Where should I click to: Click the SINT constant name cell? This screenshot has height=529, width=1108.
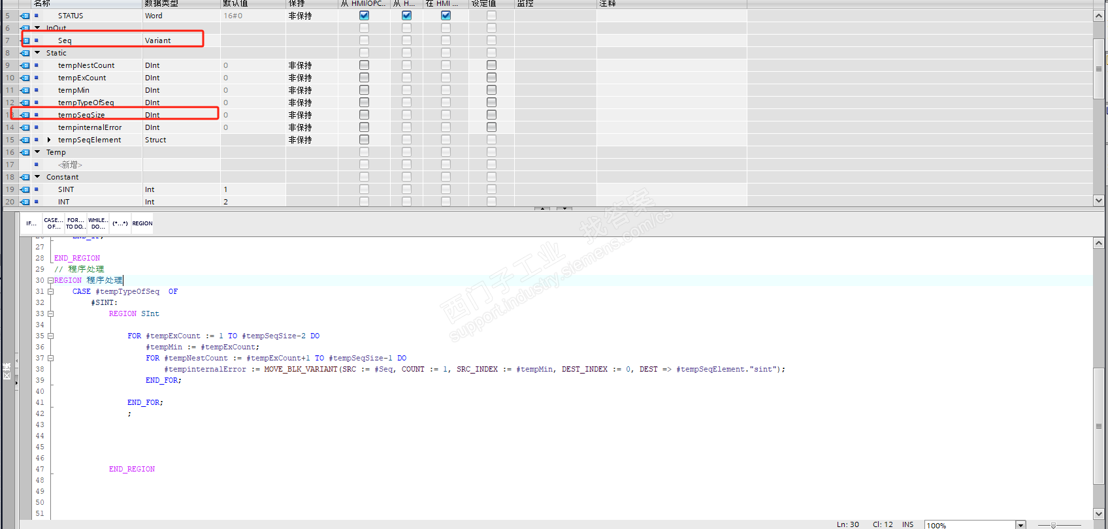coord(66,189)
